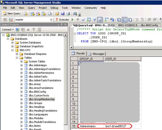Viewport: 162px width, 130px height.
Task: Expand the Database Snapshots folder
Action: [x=12, y=46]
